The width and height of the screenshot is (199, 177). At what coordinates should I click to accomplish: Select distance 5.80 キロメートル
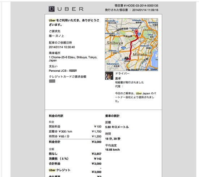point(117,127)
